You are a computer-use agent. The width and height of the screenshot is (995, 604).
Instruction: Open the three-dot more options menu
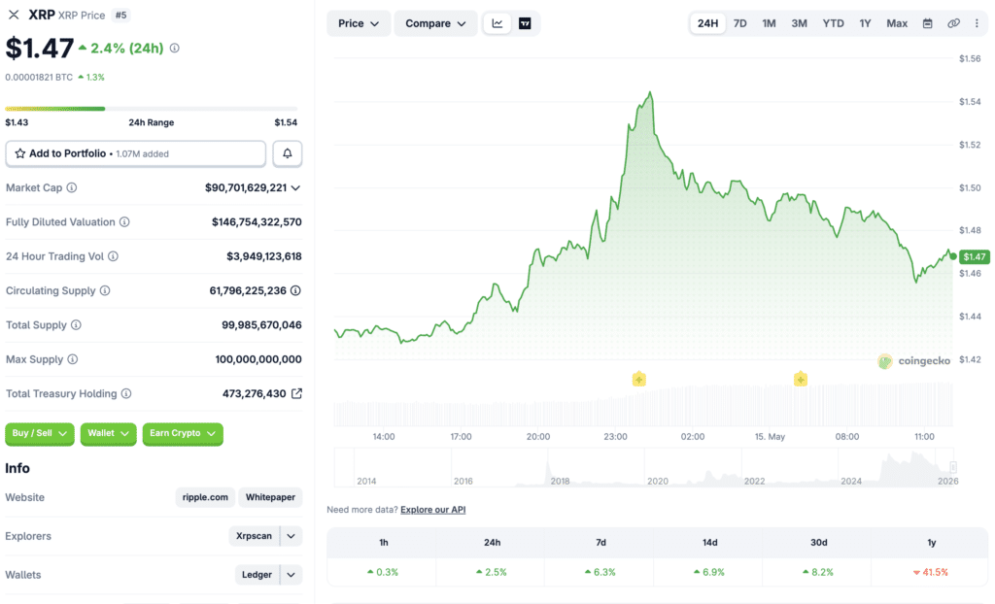point(977,23)
